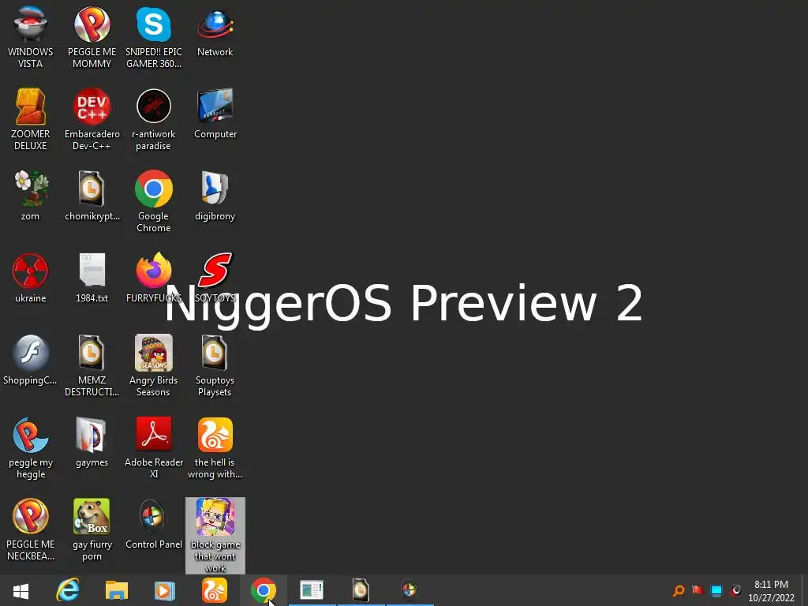Screen dimensions: 808x606
Task: Select the r-antiwork paradise icon
Action: click(154, 120)
